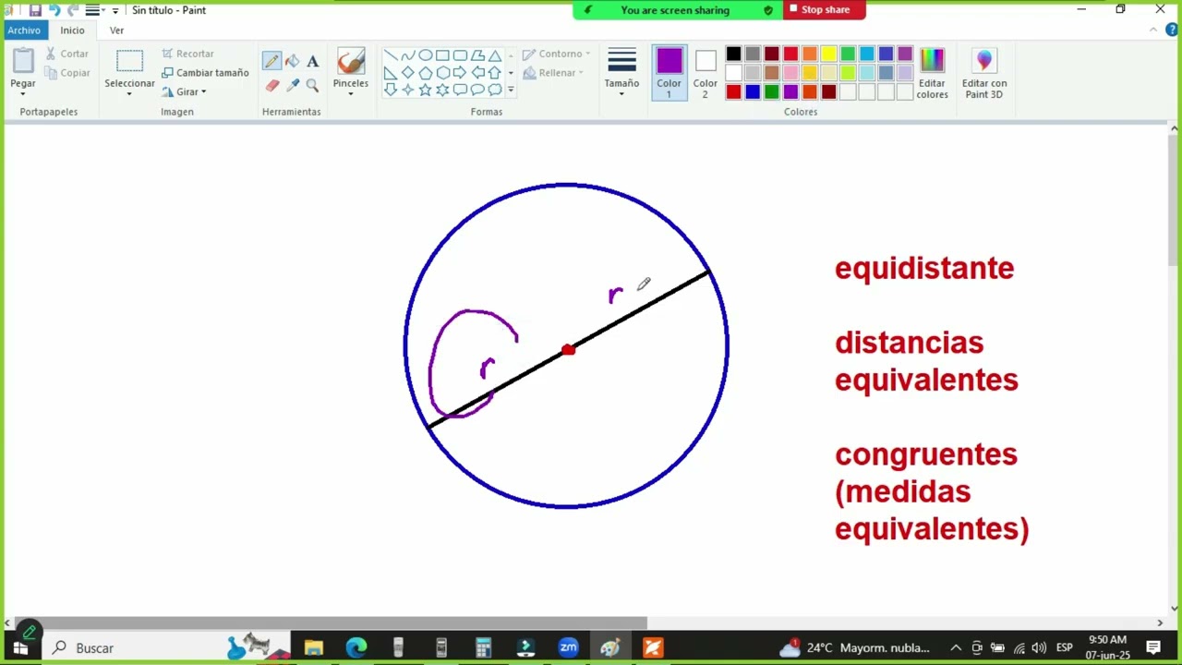Open Zoom app from the taskbar
Viewport: 1182px width, 665px height.
coord(568,647)
